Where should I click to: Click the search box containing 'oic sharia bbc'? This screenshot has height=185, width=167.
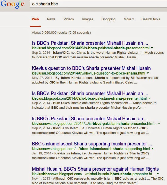tap(98, 4)
